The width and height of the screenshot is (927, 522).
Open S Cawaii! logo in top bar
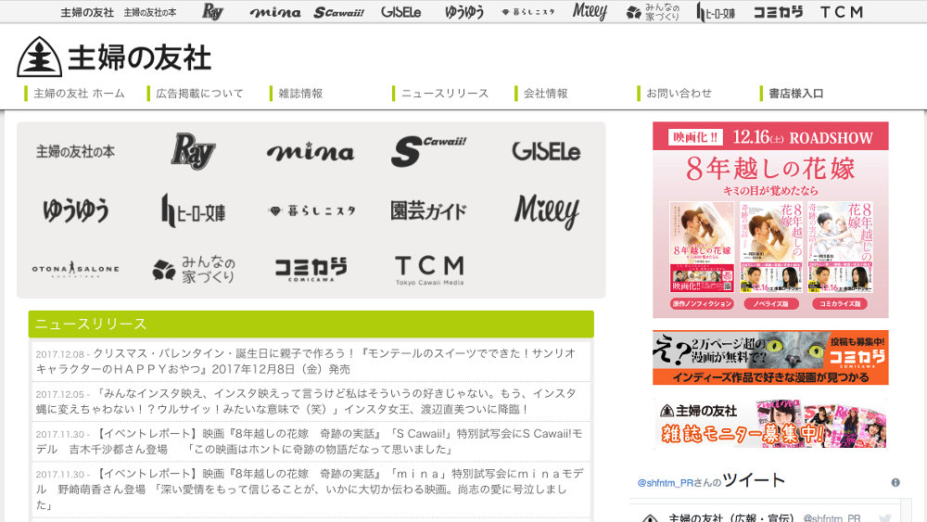338,12
